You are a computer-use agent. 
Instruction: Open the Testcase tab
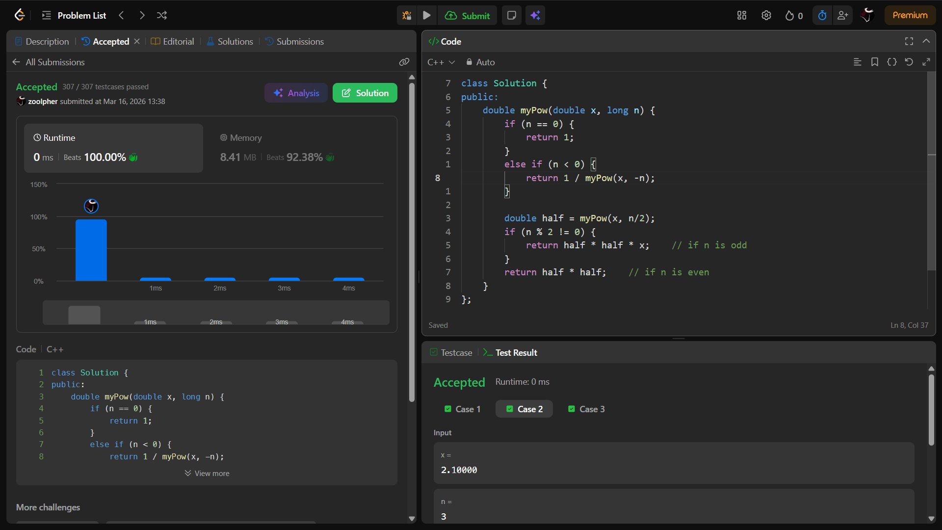(x=451, y=352)
